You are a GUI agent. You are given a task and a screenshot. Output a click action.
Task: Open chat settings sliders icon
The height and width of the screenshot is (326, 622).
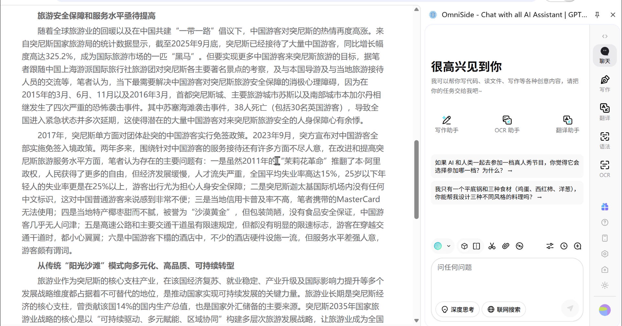(x=550, y=246)
